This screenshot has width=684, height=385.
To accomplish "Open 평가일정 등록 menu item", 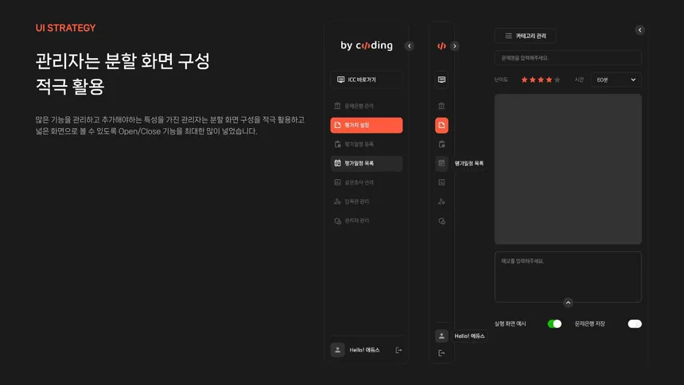I will 367,144.
